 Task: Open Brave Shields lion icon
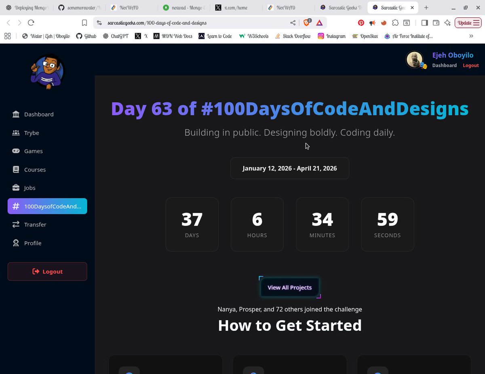pos(307,23)
